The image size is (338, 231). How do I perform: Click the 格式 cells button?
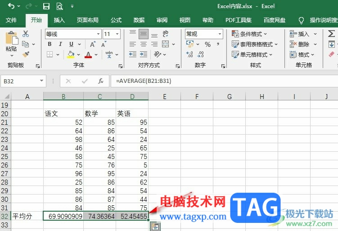pyautogui.click(x=302, y=54)
